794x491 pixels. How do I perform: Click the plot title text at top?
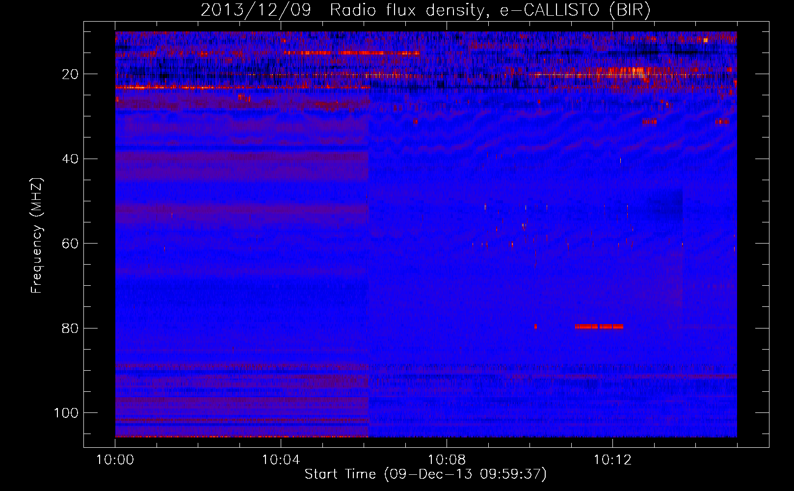pos(425,10)
